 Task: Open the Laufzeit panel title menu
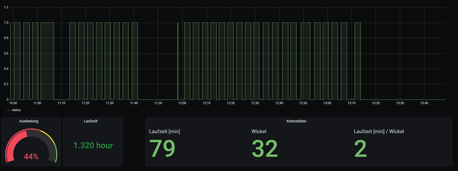91,121
